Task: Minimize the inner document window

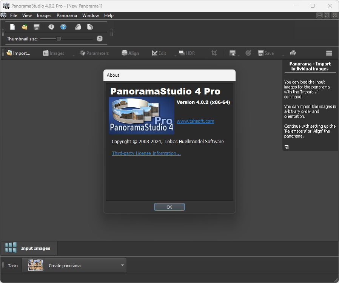Action: [319, 15]
